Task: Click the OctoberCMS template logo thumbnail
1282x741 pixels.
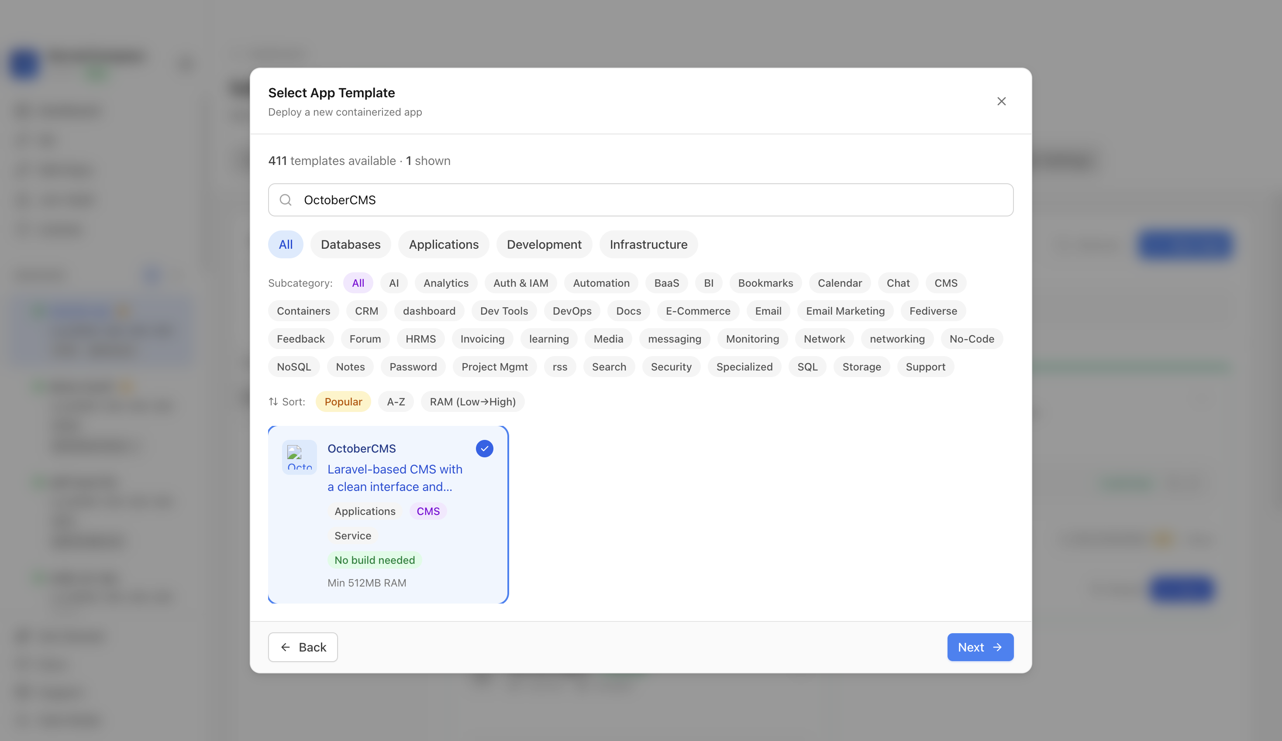Action: point(300,457)
